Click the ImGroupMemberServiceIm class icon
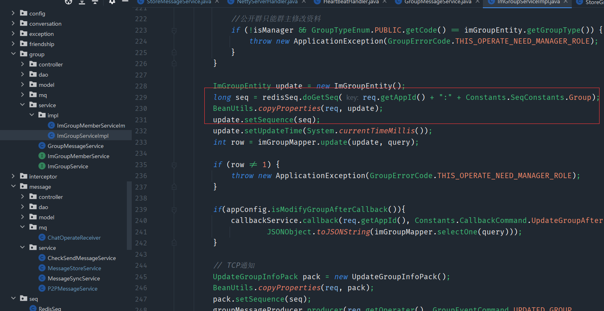Image resolution: width=604 pixels, height=311 pixels. click(51, 126)
